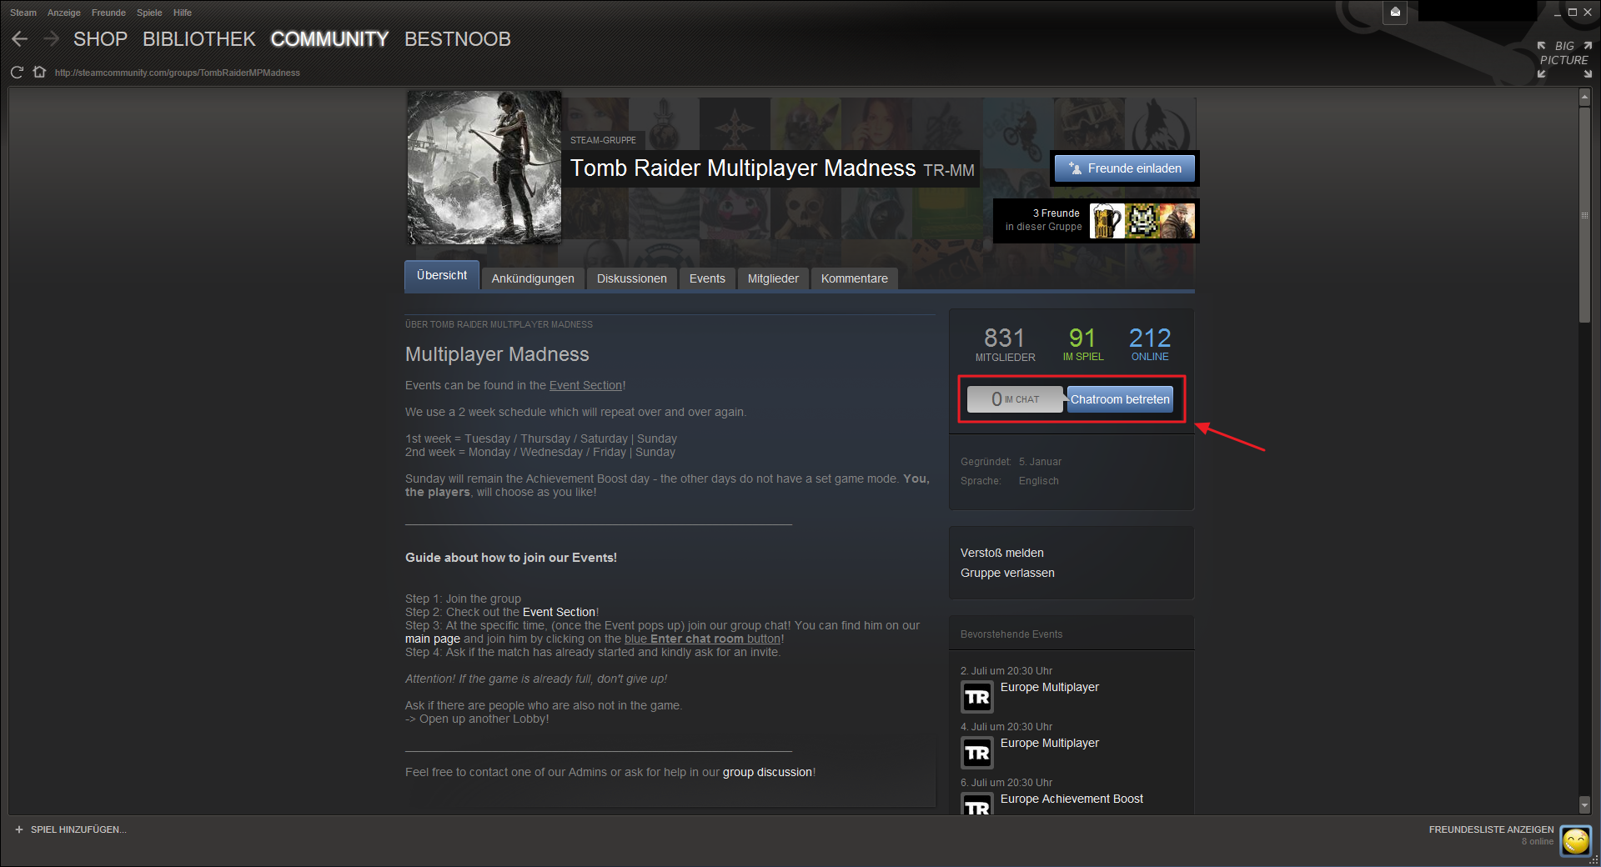Show friends list via FREUNDESLISTE ANZEIGEN
The image size is (1601, 867).
click(1491, 829)
